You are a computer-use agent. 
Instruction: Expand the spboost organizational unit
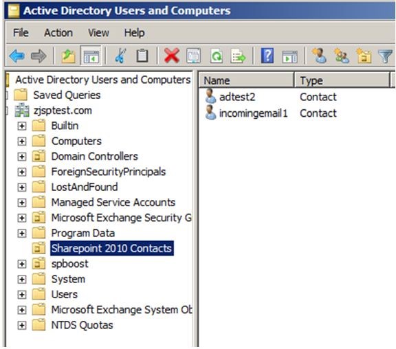click(22, 264)
